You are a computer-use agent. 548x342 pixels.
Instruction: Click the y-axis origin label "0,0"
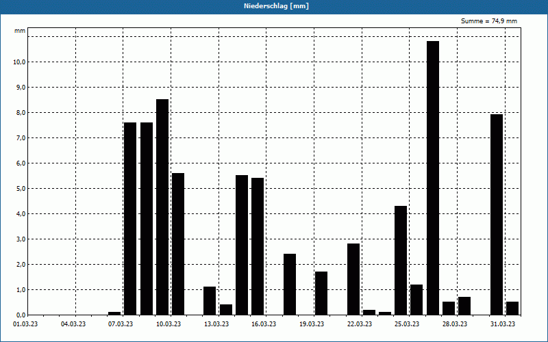(x=21, y=315)
